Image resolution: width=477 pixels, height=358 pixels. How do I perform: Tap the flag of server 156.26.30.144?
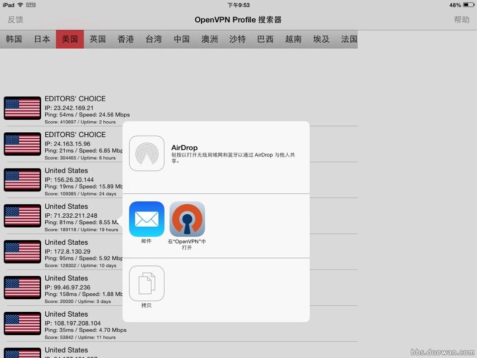click(x=22, y=180)
